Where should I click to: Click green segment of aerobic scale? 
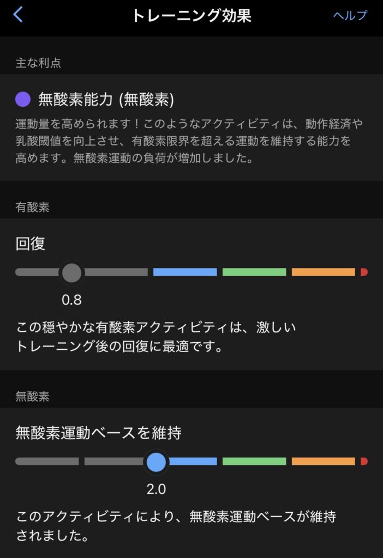(x=254, y=272)
